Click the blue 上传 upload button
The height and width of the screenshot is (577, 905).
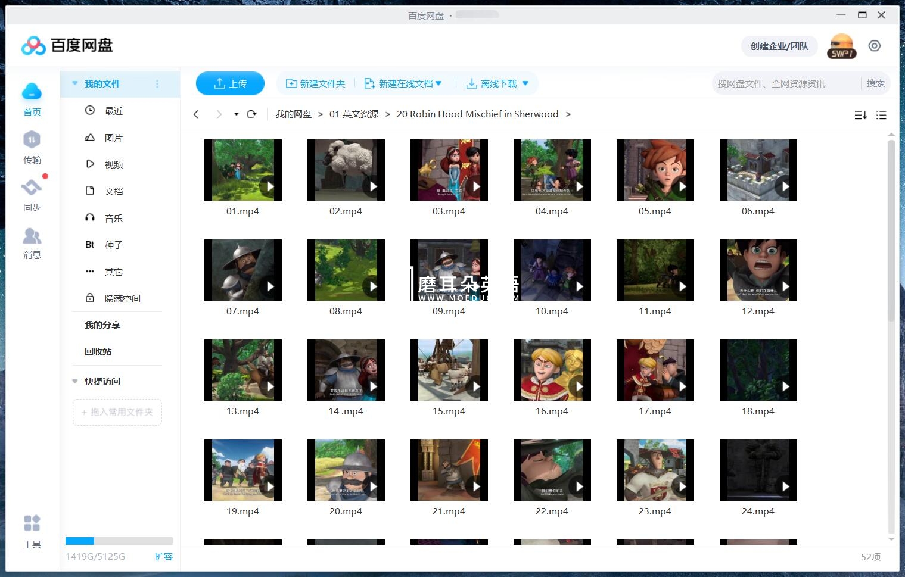click(x=230, y=83)
